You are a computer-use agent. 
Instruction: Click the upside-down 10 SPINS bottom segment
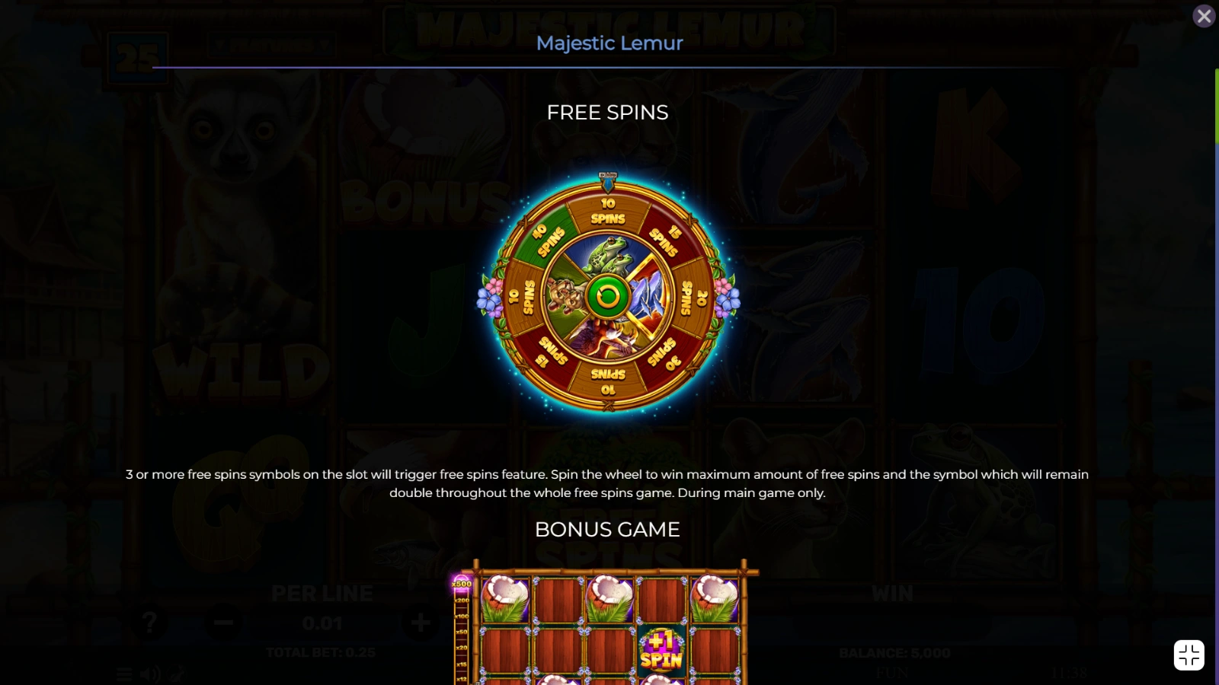click(608, 382)
